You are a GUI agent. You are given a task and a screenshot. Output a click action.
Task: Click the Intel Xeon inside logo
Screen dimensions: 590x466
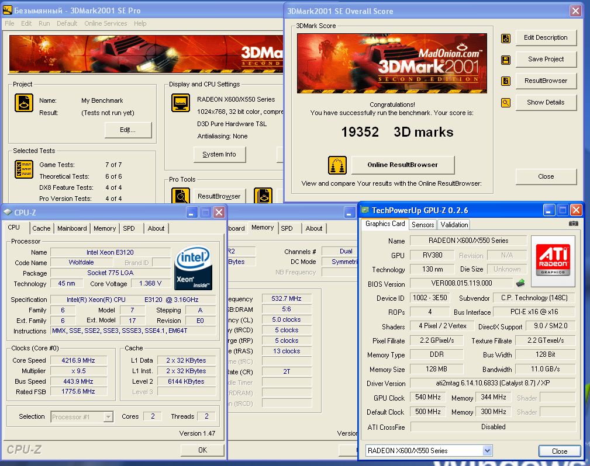pos(194,267)
